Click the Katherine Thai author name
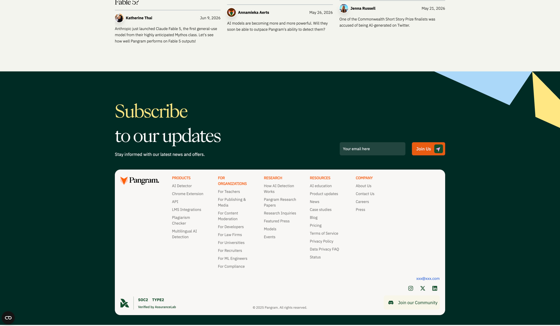Screen dimensions: 560x326 tap(139, 18)
